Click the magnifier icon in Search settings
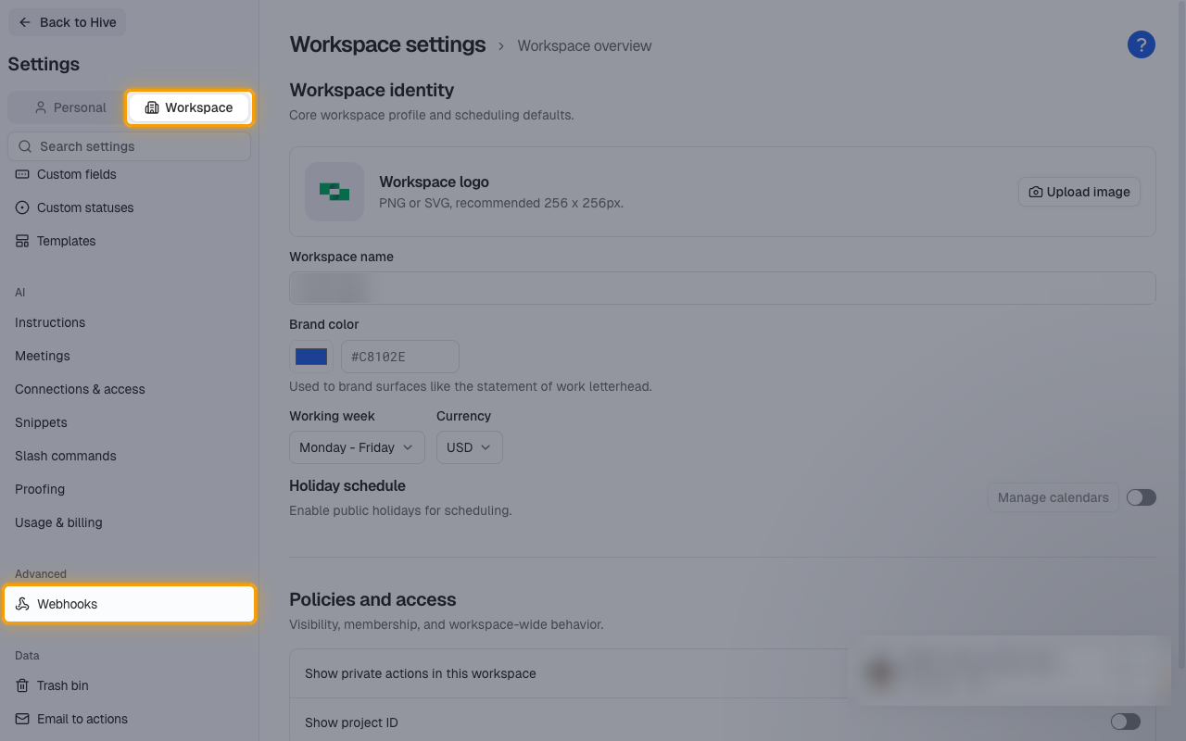 tap(25, 146)
